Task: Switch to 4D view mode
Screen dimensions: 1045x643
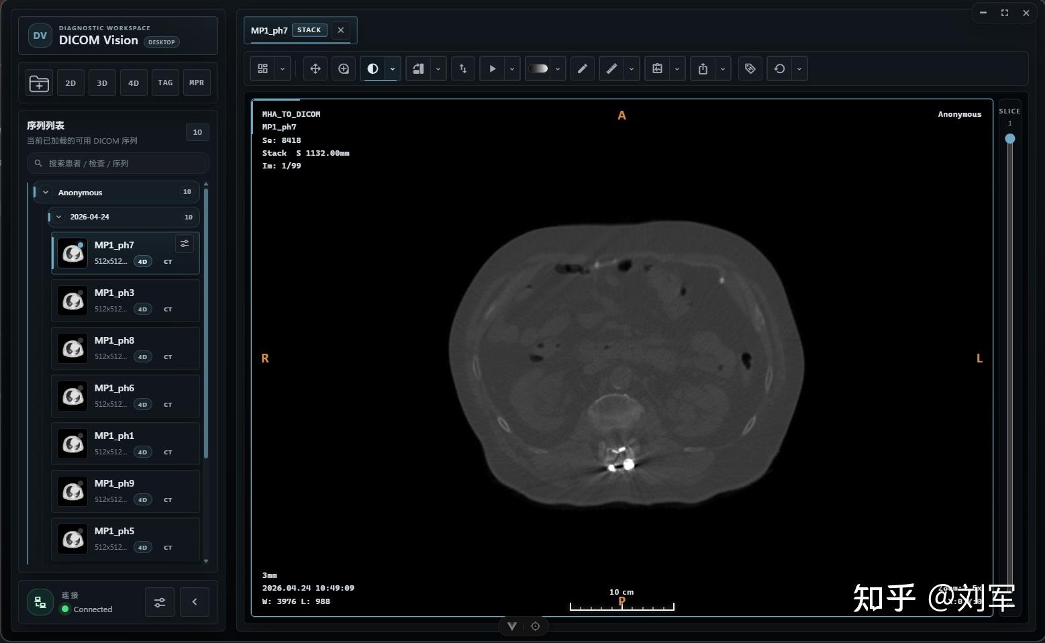Action: tap(134, 83)
